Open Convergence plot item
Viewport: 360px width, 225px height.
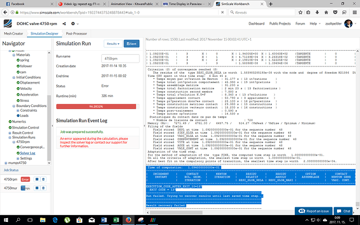(32, 147)
